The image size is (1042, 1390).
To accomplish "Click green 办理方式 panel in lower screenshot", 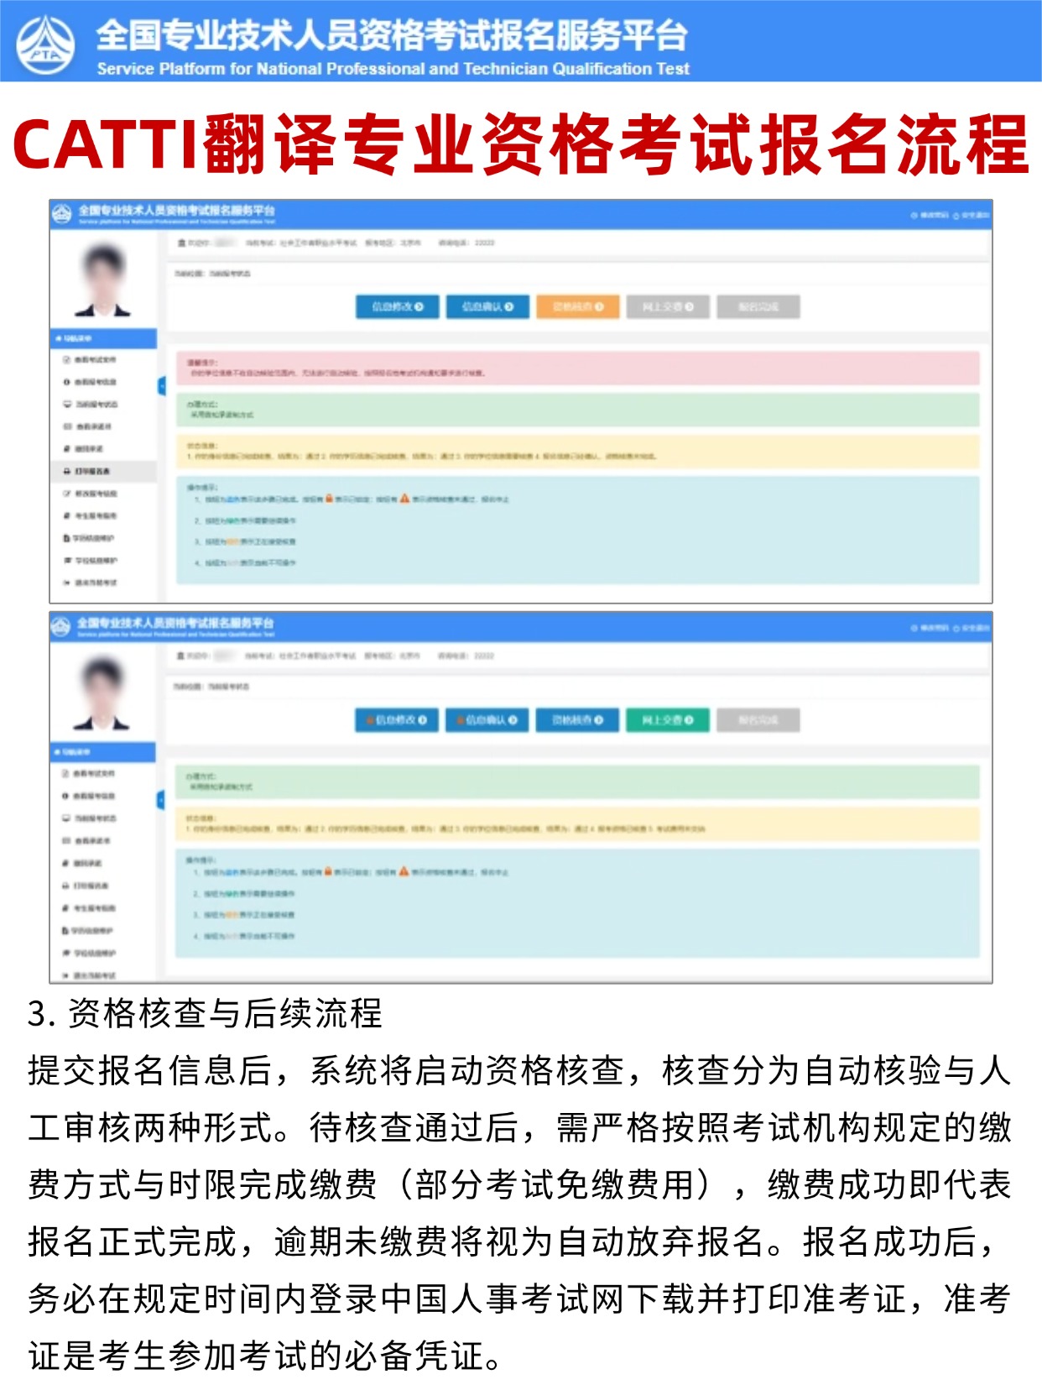I will point(577,781).
